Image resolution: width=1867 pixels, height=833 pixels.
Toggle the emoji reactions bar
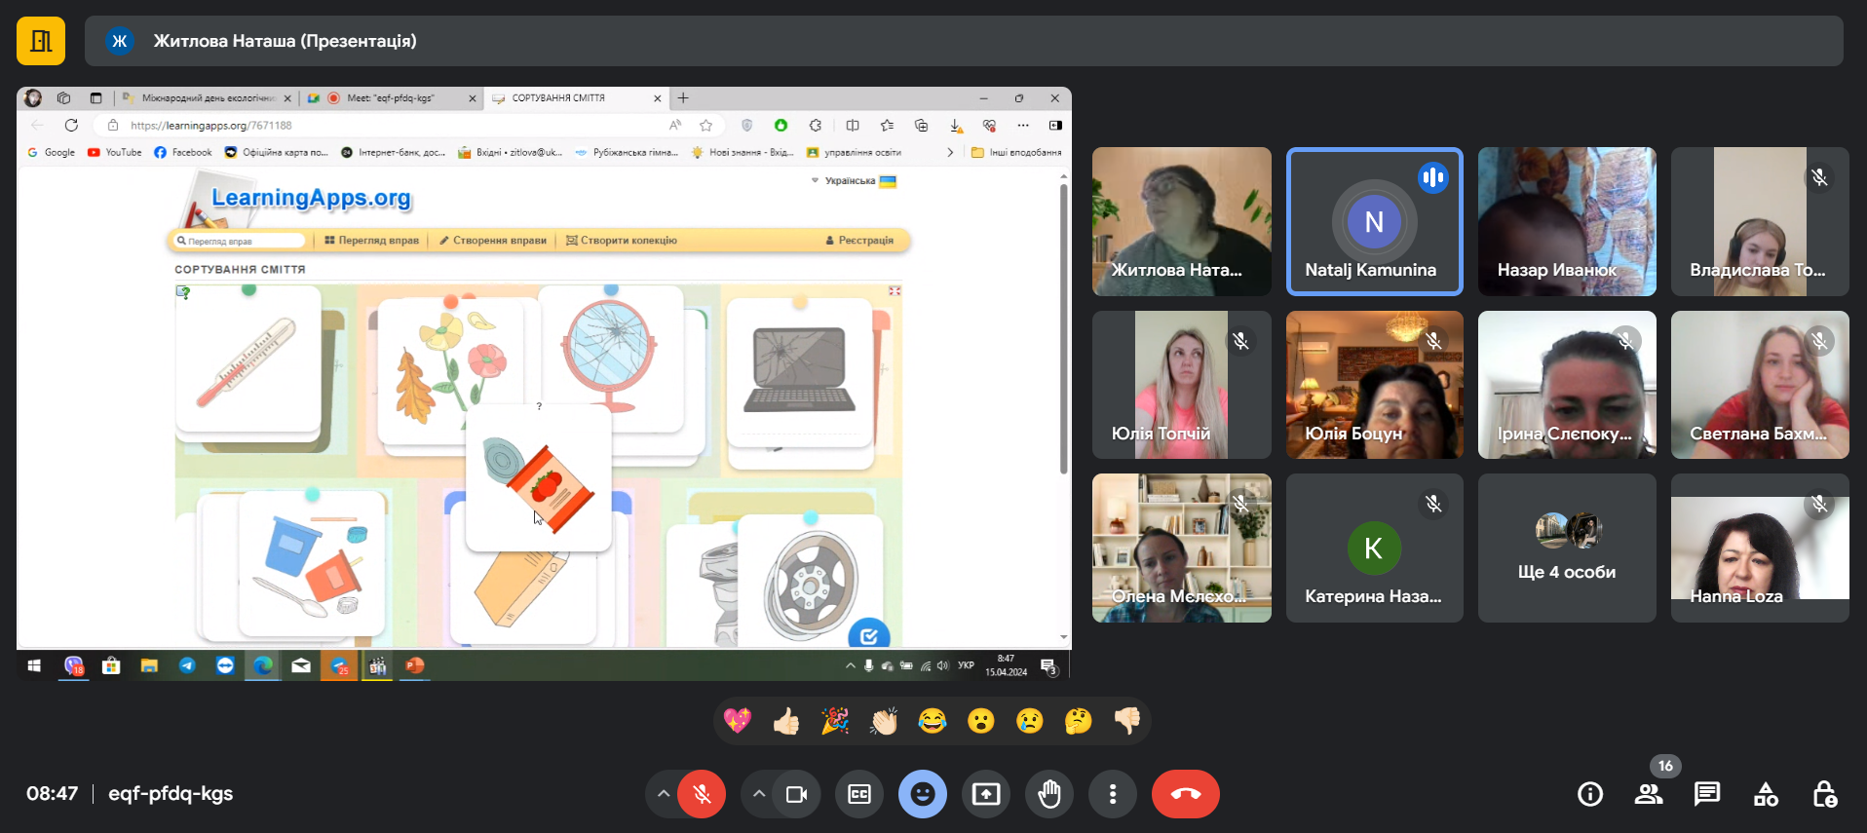(922, 794)
